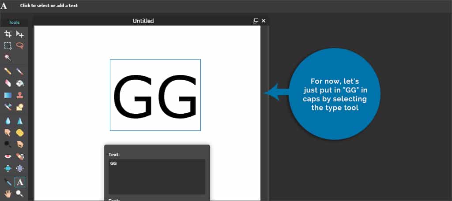
Task: Select the Sharpen cone tool
Action: point(20,121)
